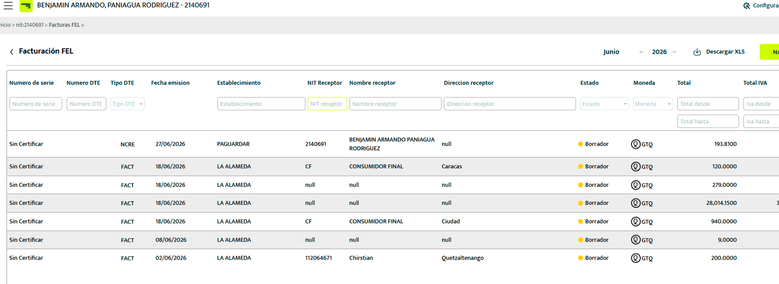Screen dimensions: 779x284
Task: Select the NCRE type cell
Action: tap(127, 144)
